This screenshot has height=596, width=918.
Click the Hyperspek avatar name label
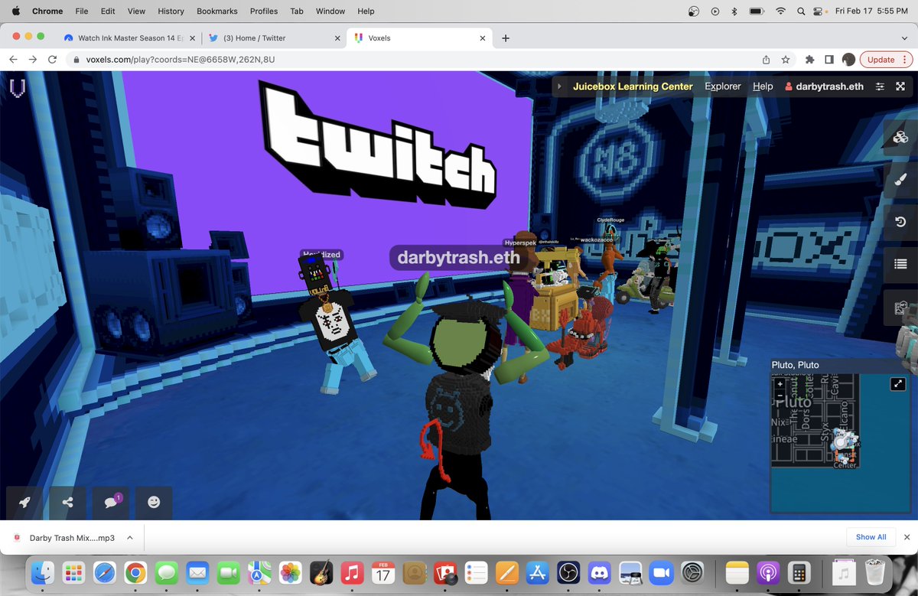[520, 243]
